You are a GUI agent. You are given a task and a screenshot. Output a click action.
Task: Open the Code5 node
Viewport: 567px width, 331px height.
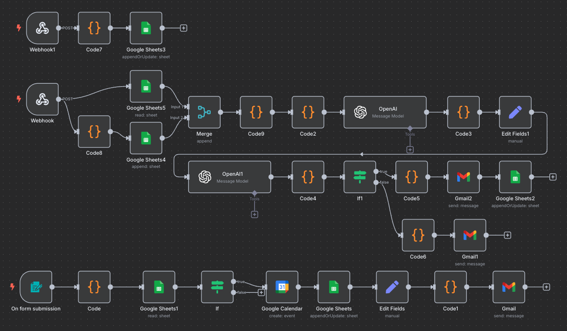coord(412,177)
